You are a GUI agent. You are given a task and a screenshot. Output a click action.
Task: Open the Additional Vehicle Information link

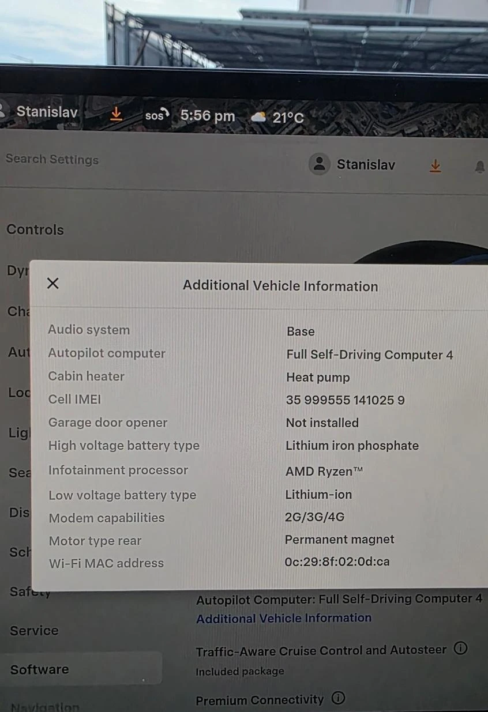click(284, 618)
